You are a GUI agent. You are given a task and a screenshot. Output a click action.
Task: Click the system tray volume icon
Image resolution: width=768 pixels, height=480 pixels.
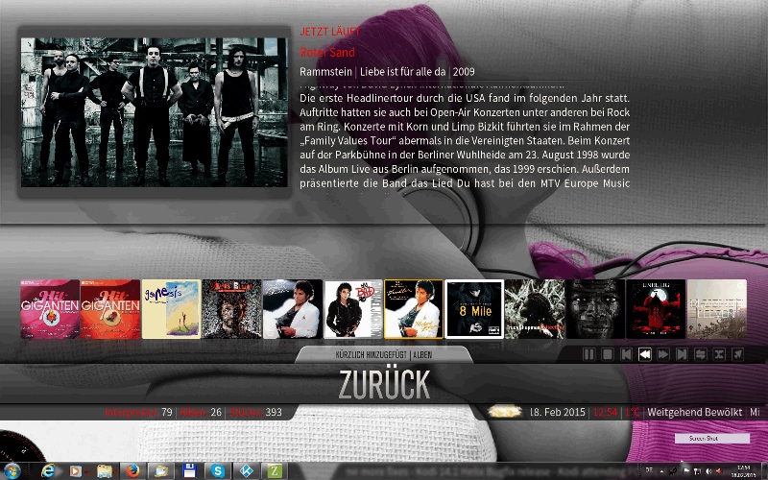pos(708,471)
